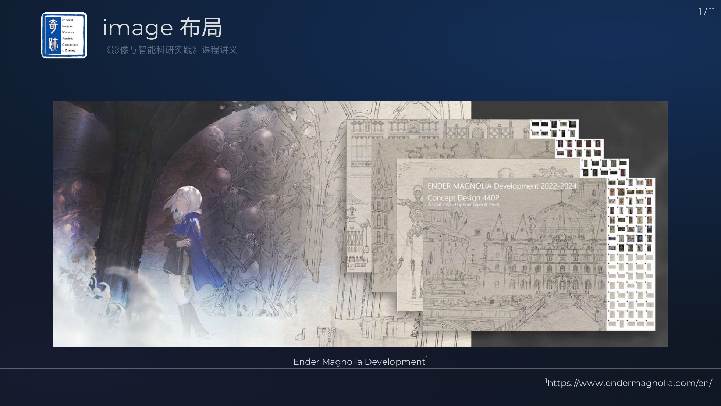The width and height of the screenshot is (721, 406).
Task: Click the blue seal logo icon
Action: click(x=64, y=35)
